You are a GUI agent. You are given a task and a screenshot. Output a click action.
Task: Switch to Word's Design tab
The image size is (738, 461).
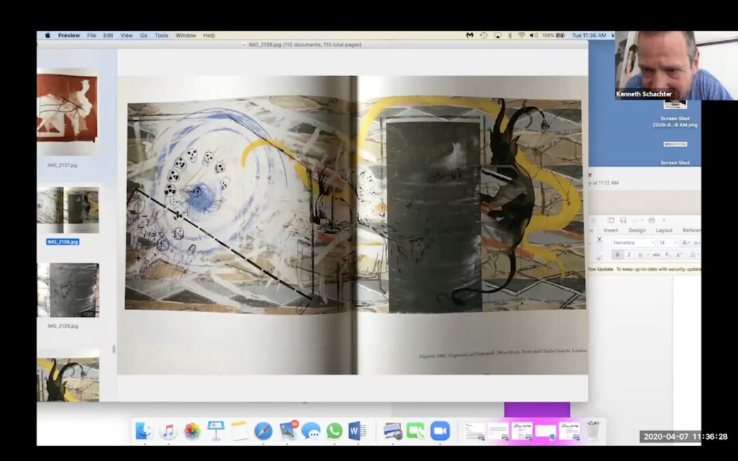click(x=637, y=231)
